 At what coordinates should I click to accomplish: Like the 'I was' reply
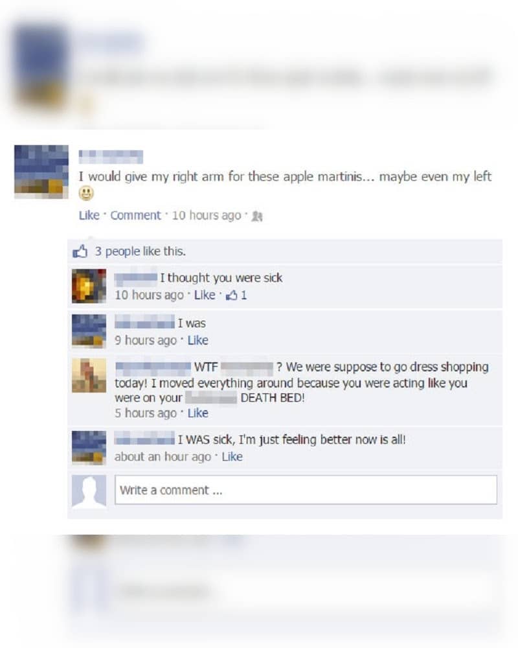point(198,340)
